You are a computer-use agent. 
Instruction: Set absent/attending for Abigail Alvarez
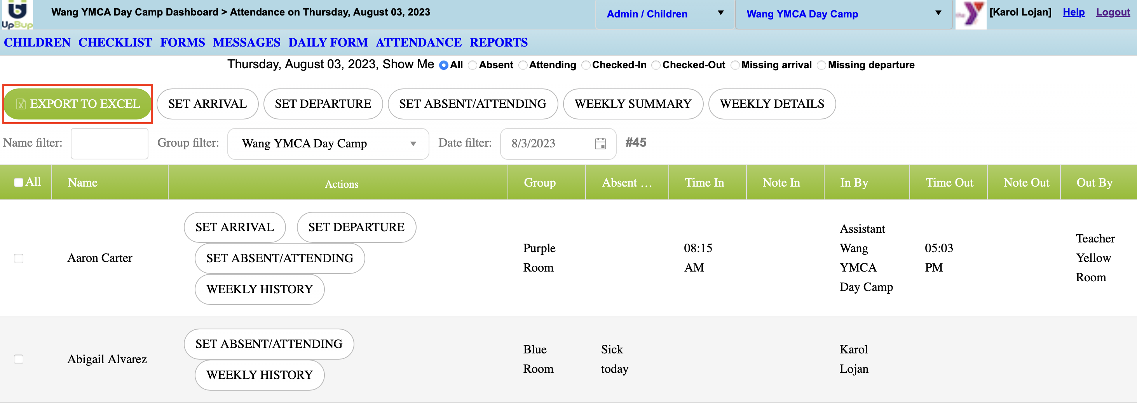click(269, 344)
